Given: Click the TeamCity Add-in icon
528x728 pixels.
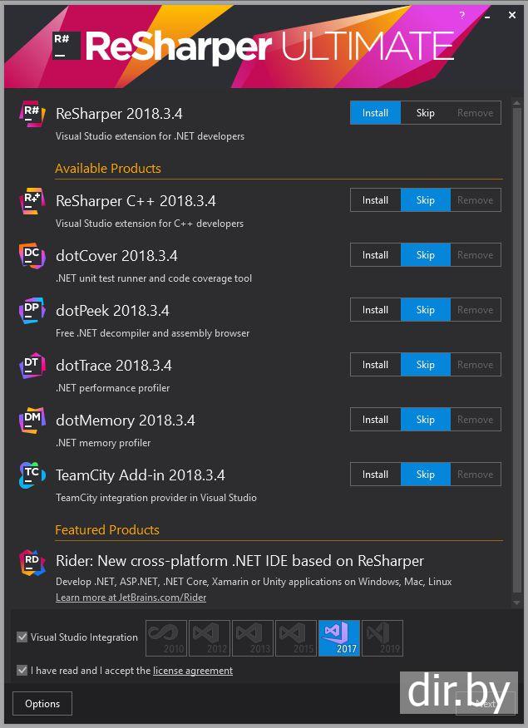Looking at the screenshot, I should coord(32,475).
